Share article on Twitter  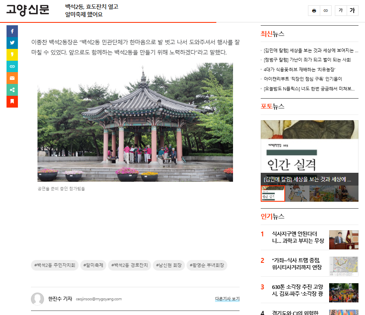pos(12,43)
